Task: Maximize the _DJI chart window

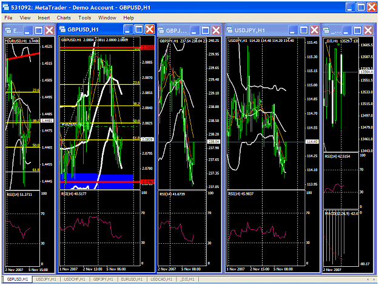Action: point(358,30)
